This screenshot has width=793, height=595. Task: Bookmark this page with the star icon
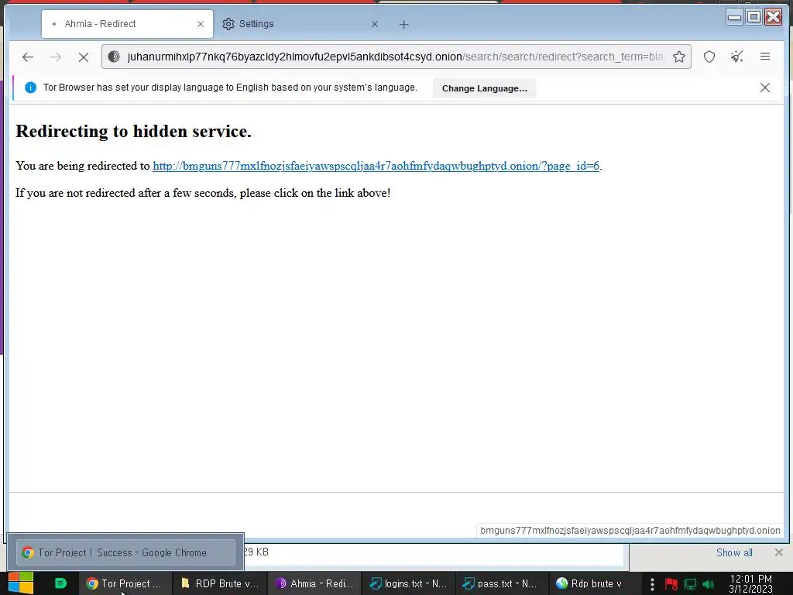(x=678, y=57)
